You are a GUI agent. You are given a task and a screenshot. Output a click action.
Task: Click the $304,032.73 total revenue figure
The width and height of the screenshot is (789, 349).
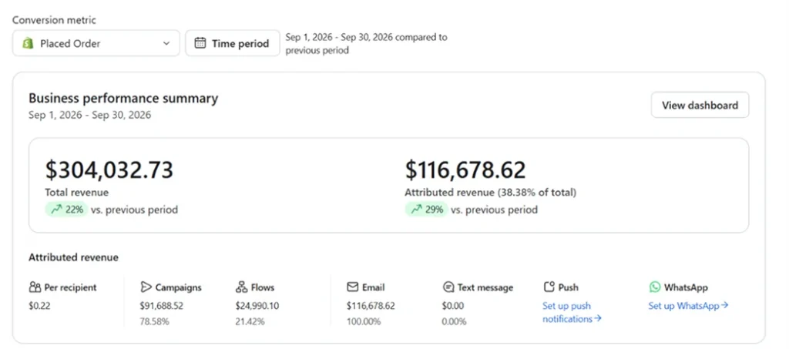pos(109,170)
